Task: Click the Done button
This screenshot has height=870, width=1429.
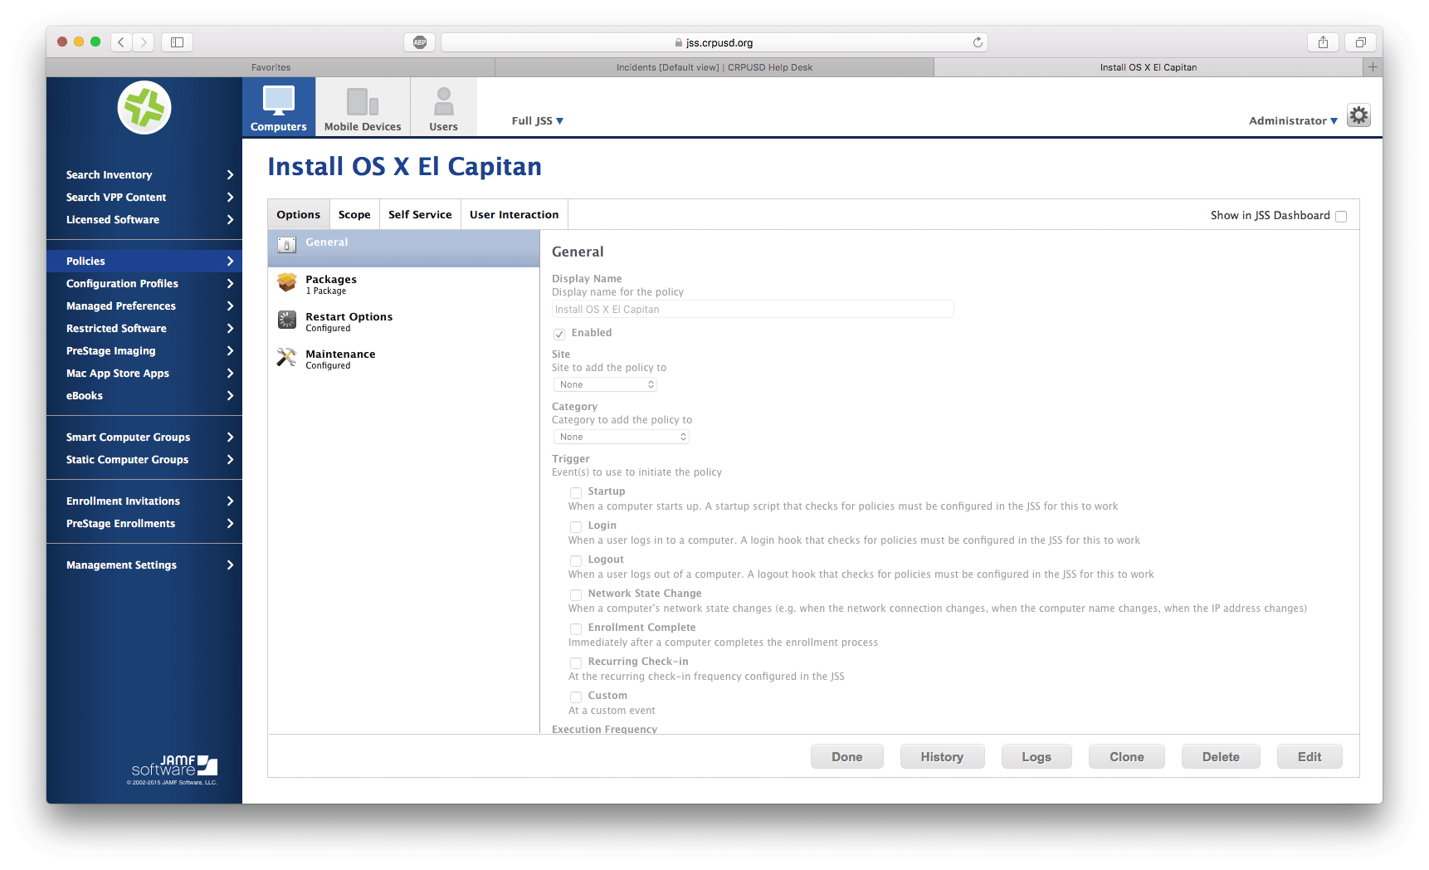Action: [x=847, y=756]
